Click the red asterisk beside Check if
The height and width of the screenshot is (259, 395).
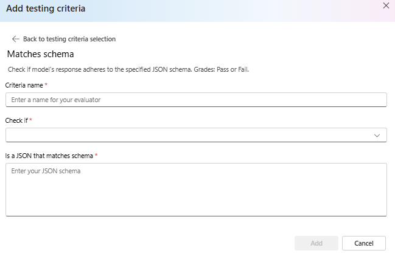click(30, 120)
